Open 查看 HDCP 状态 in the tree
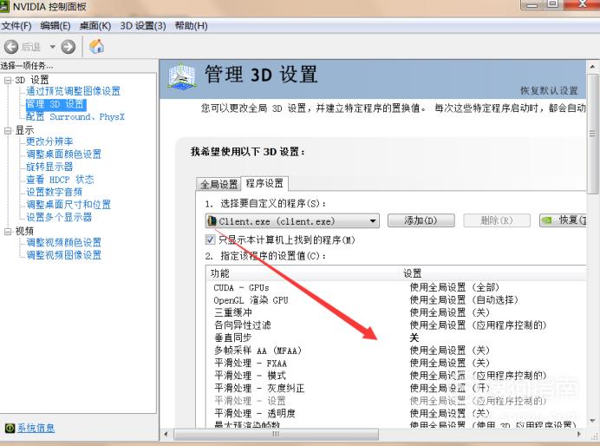This screenshot has width=600, height=446. (x=60, y=180)
